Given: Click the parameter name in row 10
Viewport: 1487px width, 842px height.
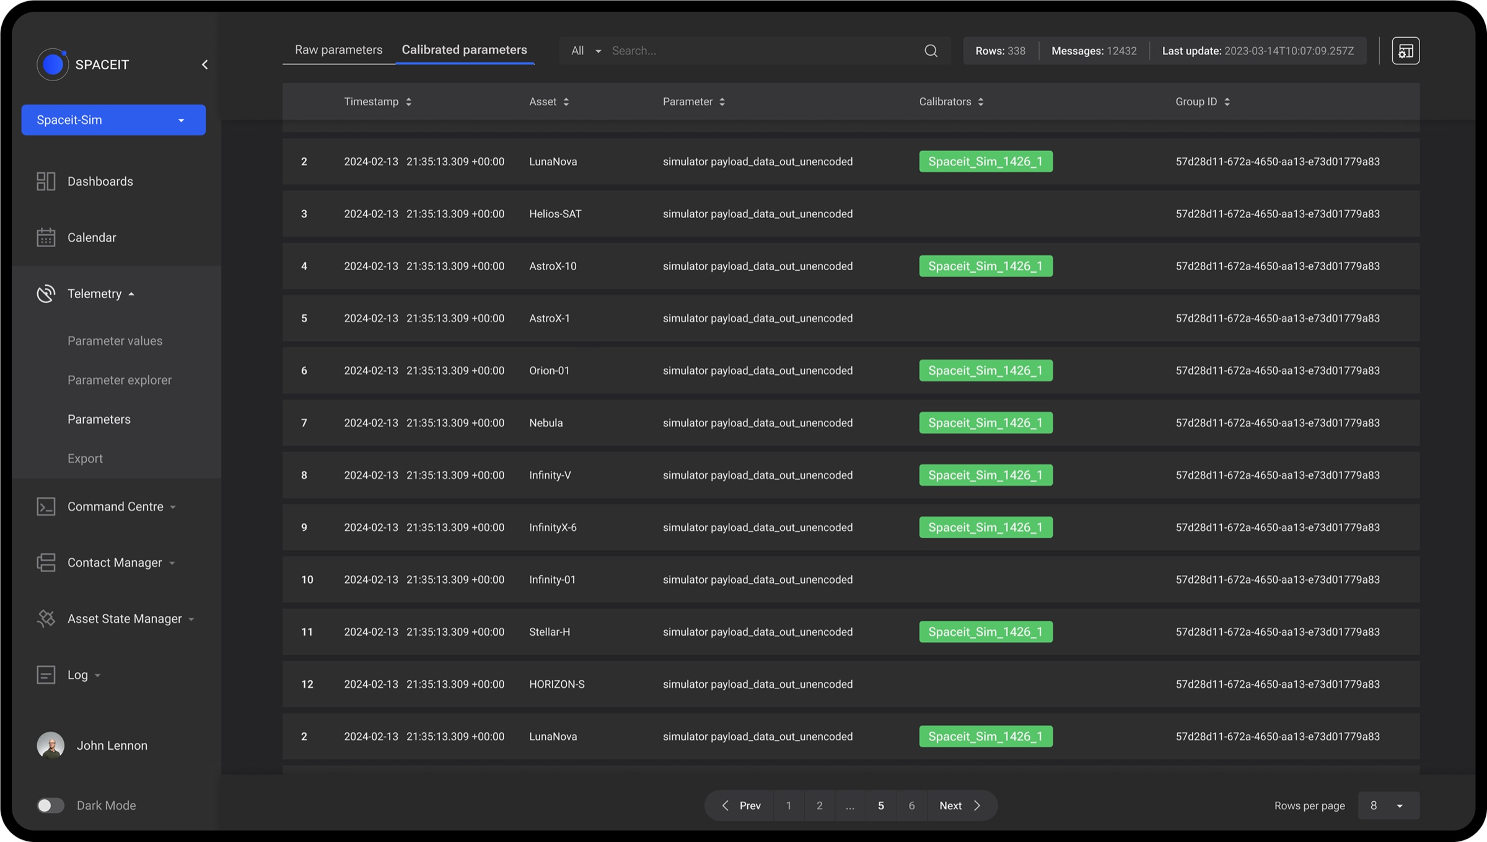Looking at the screenshot, I should [x=758, y=580].
